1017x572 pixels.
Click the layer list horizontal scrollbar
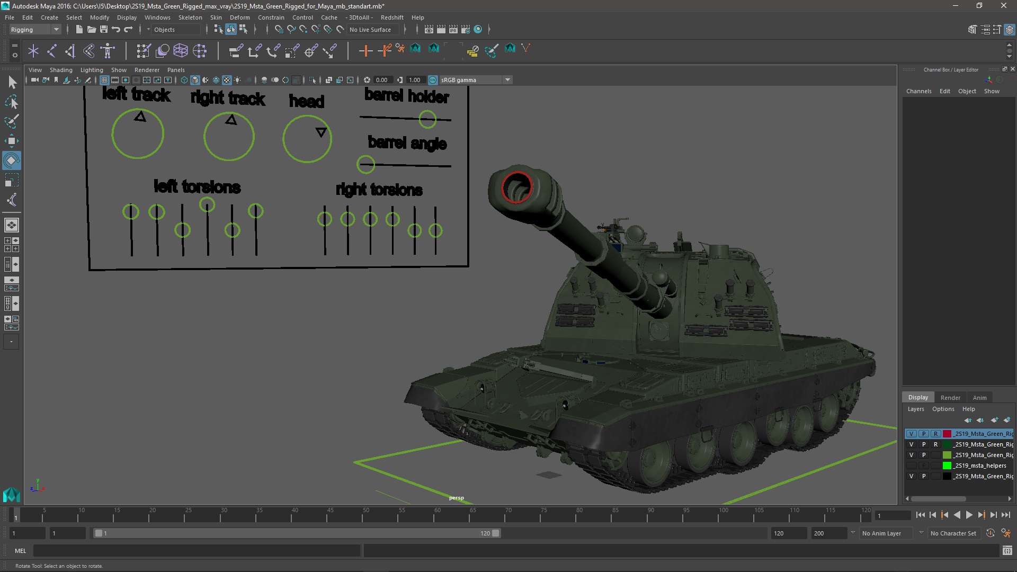pos(938,499)
